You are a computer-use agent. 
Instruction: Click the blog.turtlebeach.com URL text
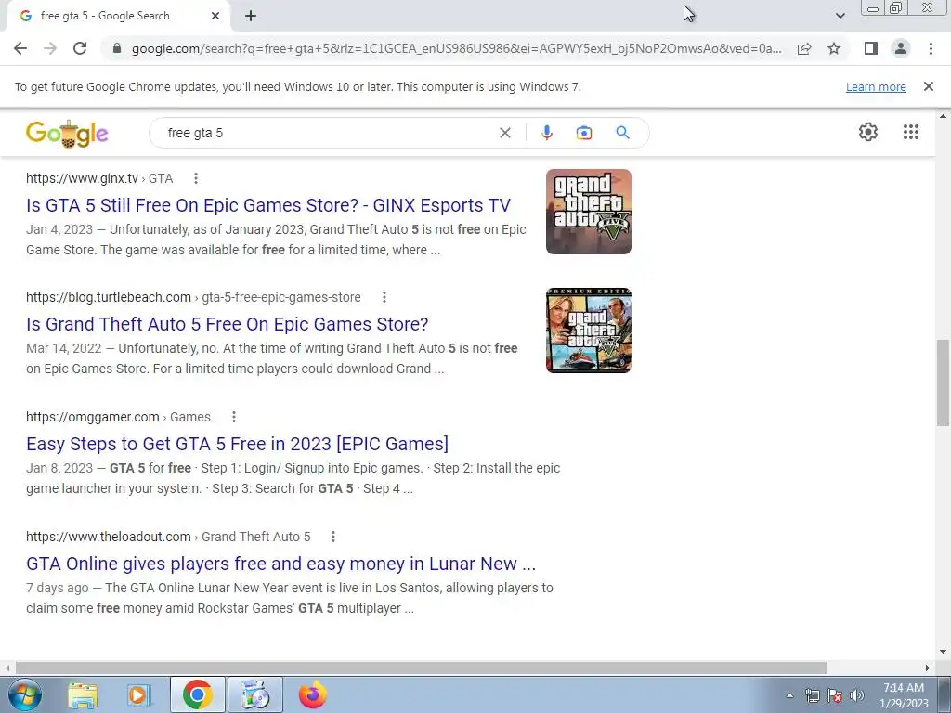coord(109,297)
